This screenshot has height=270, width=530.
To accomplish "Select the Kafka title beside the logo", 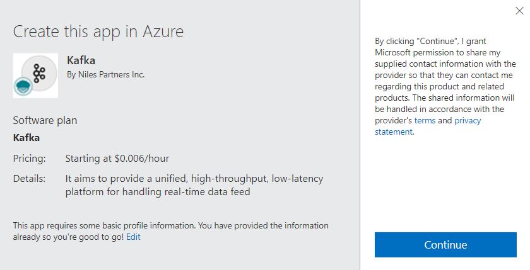I will coord(80,60).
